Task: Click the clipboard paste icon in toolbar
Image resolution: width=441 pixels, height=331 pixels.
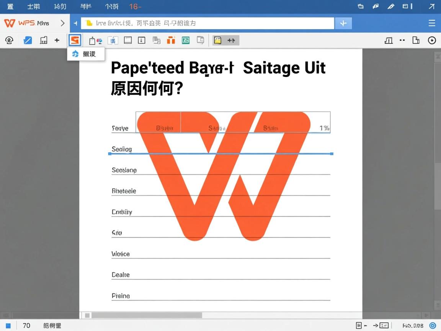Action: (x=92, y=41)
